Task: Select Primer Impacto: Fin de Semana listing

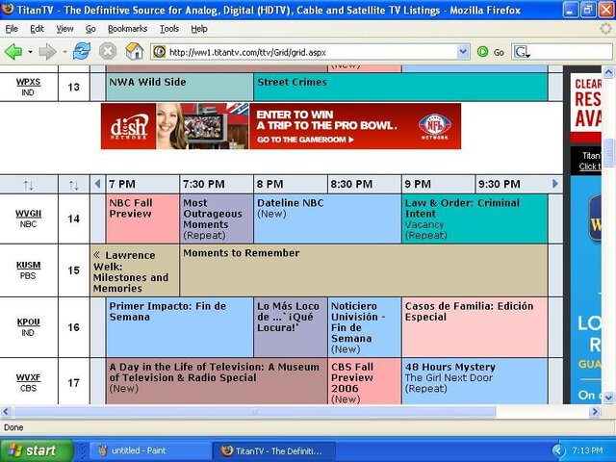Action: 180,327
